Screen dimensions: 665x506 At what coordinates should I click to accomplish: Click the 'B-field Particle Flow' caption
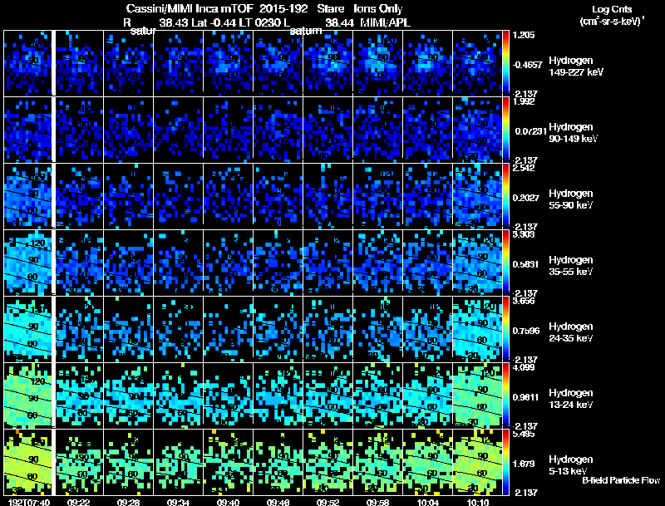621,480
